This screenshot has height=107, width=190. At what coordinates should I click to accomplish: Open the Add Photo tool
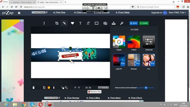click(105, 23)
